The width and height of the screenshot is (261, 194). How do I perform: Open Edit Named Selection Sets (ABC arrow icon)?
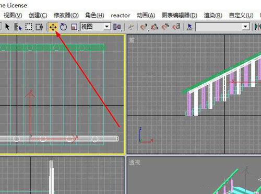tap(189, 27)
